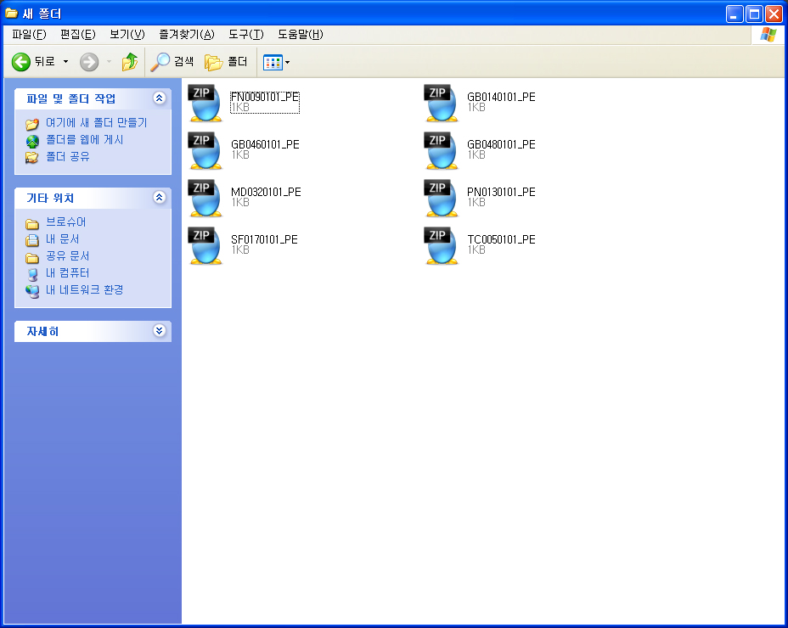Click the 파일 및 폴더 작업 panel title text

coord(70,99)
